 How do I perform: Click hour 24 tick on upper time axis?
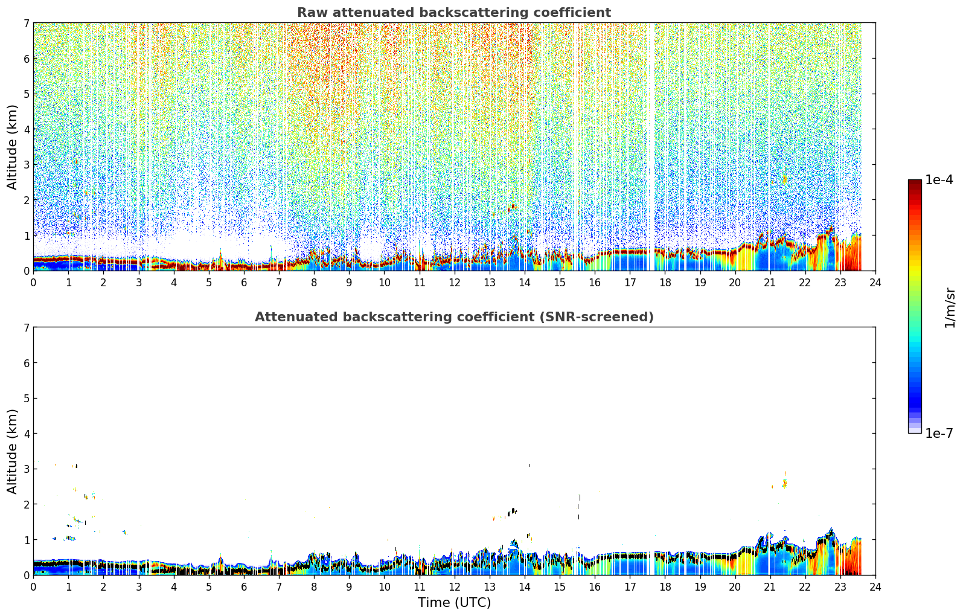click(875, 283)
